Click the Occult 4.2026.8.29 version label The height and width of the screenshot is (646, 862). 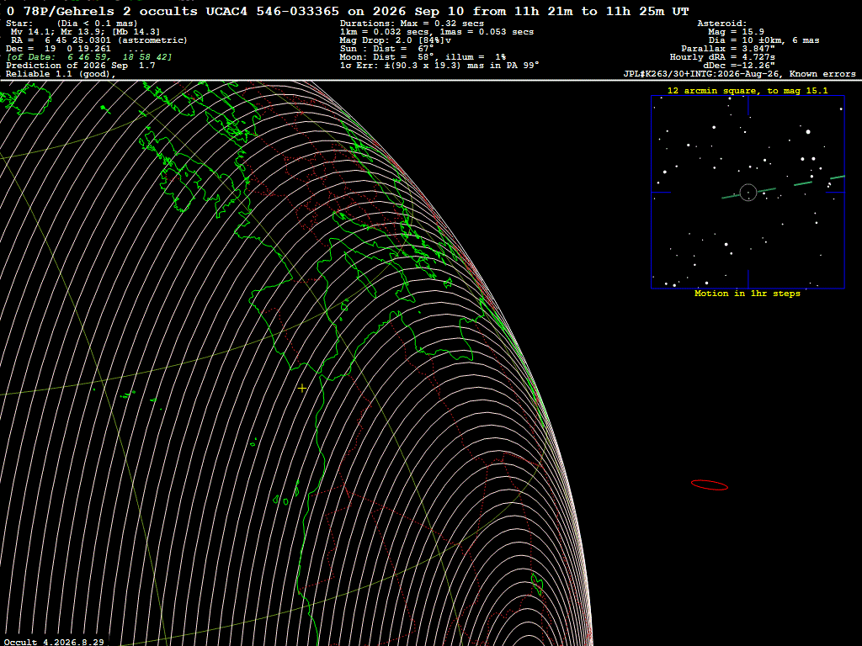point(54,642)
